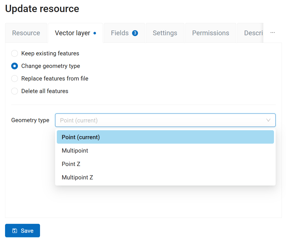Choose Point Z geometry type
Screen dimensions: 286x240
165,164
